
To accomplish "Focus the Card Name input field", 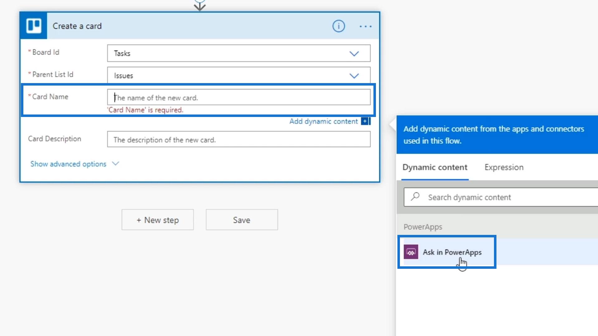I will click(x=239, y=98).
